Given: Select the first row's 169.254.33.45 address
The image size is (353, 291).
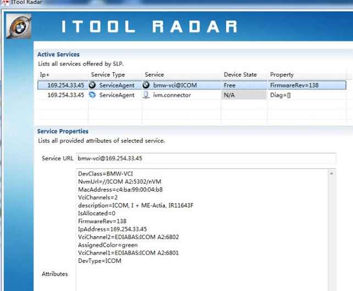Looking at the screenshot, I should [x=65, y=85].
